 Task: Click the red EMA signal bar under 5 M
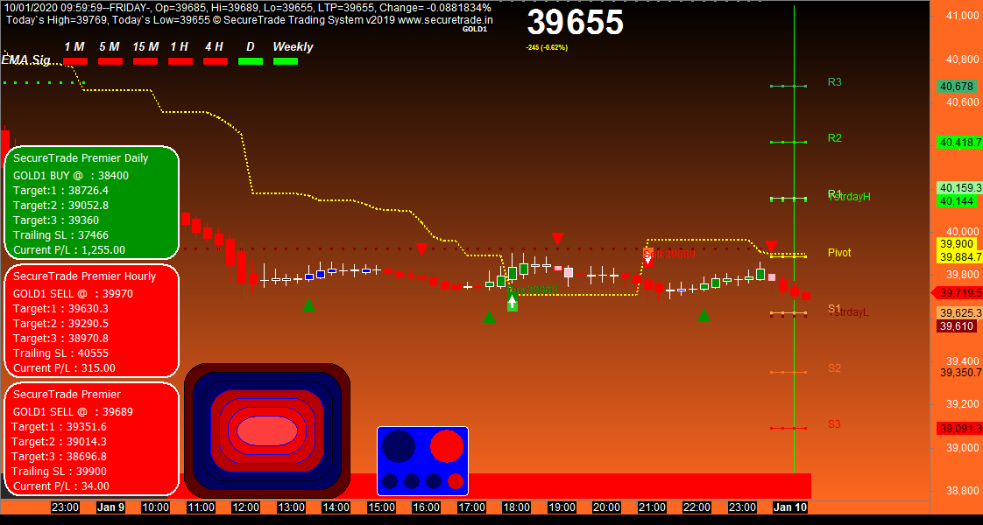[110, 60]
